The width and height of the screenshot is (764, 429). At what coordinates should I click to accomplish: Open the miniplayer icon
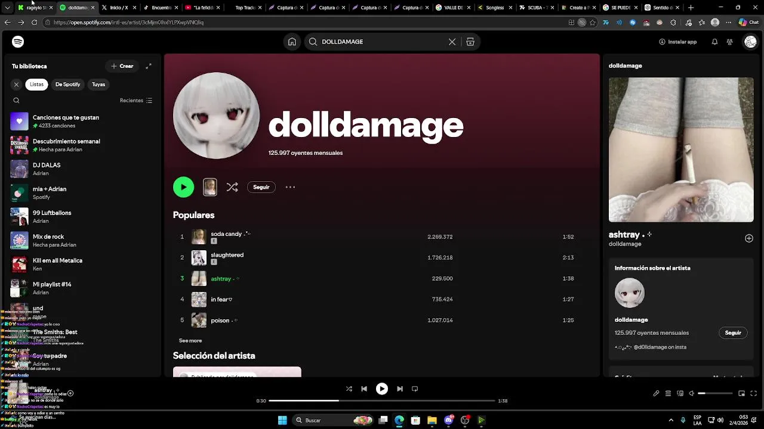pos(742,393)
